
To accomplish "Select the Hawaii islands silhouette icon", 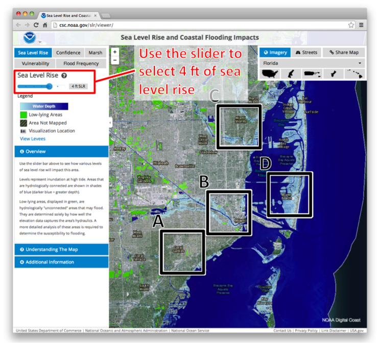I will coord(354,74).
